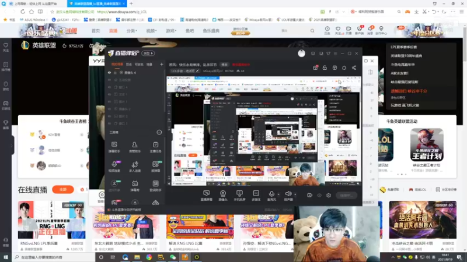Image resolution: width=467 pixels, height=262 pixels.
Task: Toggle the lock on 摄像头 6 source
Action: coord(115,72)
